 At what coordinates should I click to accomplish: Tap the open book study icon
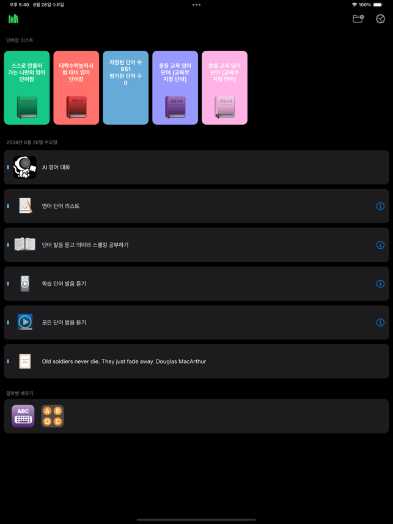24,245
